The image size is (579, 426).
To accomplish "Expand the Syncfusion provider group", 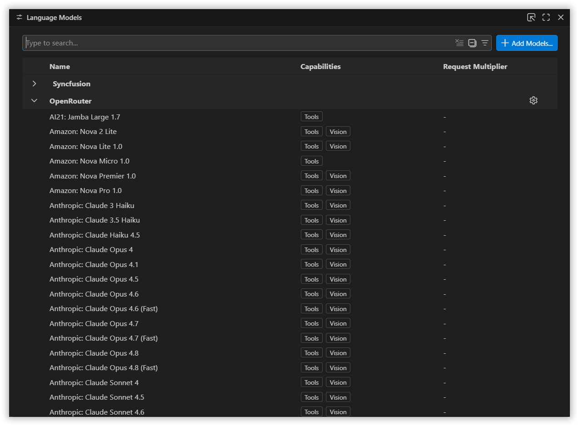I will point(34,84).
